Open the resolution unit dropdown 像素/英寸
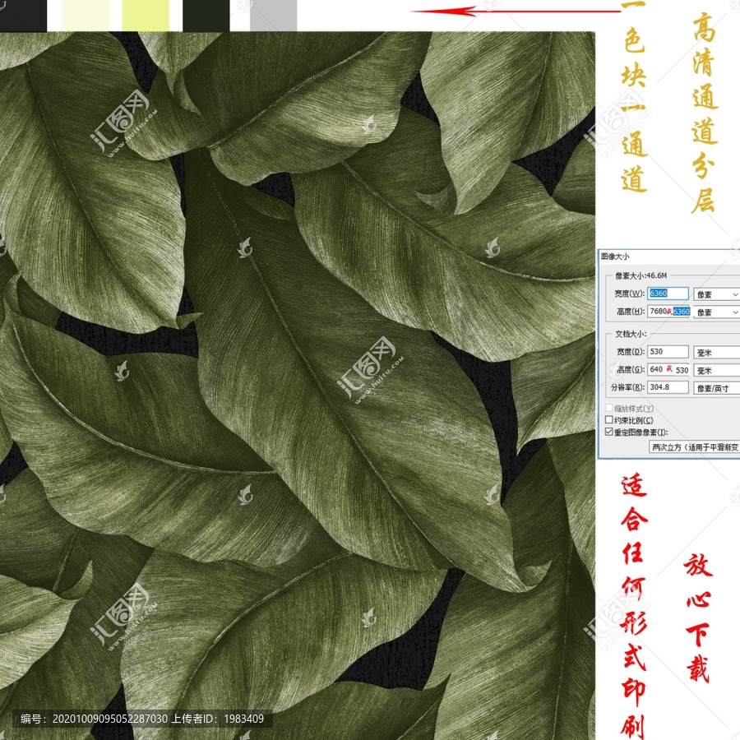The image size is (740, 740). (x=716, y=388)
